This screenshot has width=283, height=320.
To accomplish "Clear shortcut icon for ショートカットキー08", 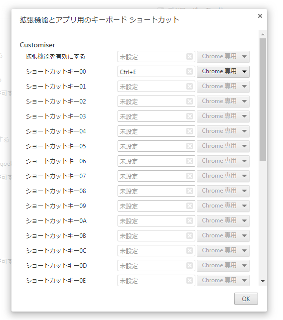I will 189,191.
